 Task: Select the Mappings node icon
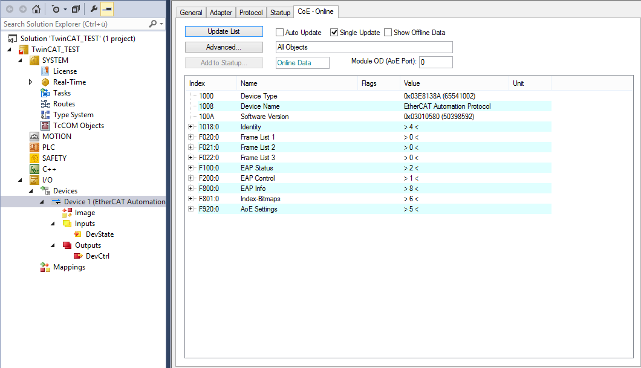coord(45,267)
